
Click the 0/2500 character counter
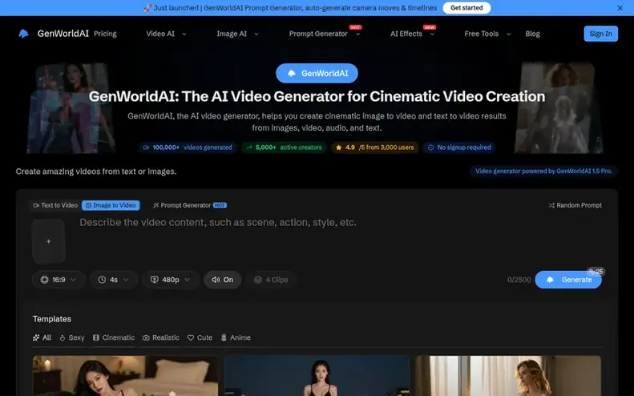click(519, 280)
